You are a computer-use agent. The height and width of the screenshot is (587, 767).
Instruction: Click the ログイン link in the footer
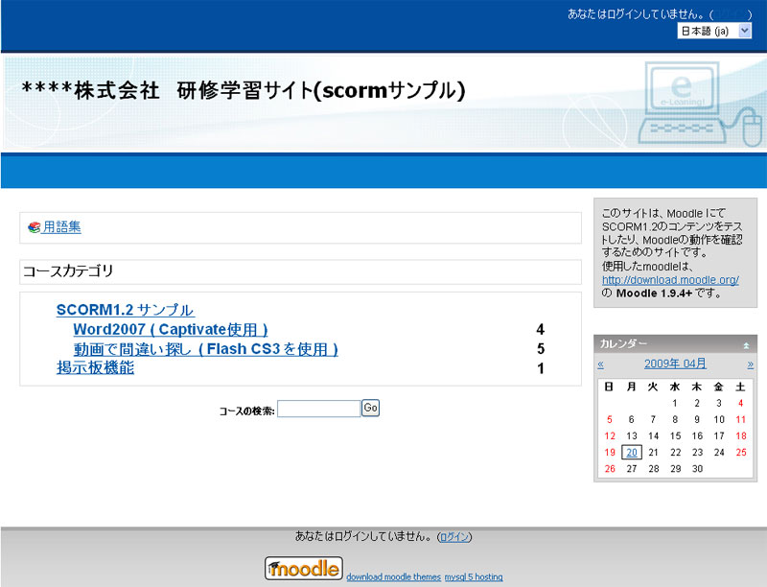[454, 536]
